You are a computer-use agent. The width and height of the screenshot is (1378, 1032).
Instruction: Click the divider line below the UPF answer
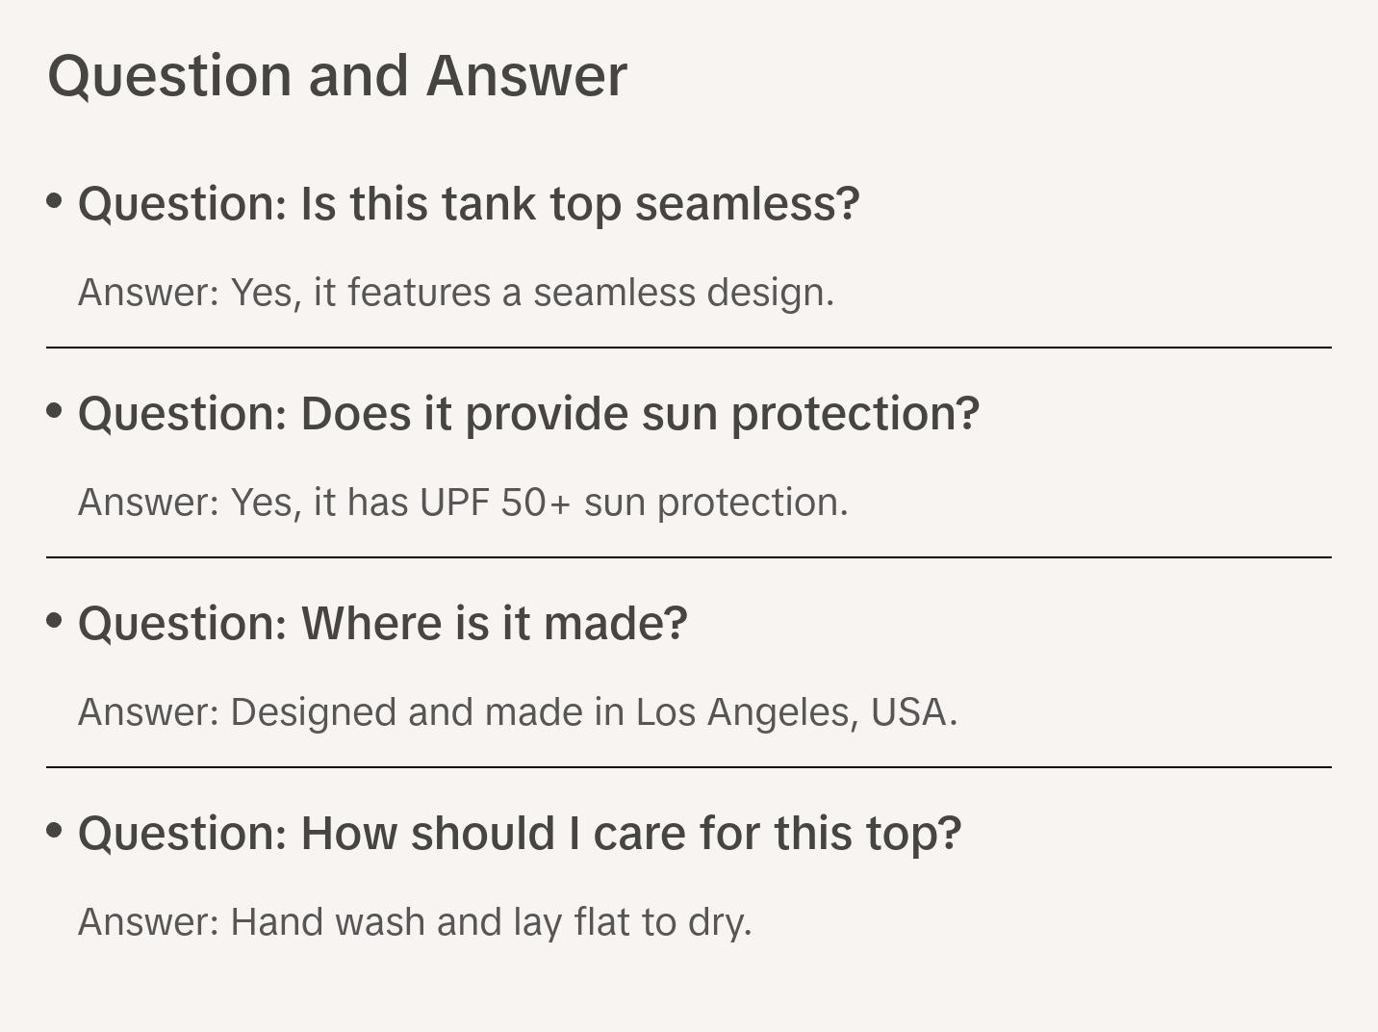click(689, 557)
